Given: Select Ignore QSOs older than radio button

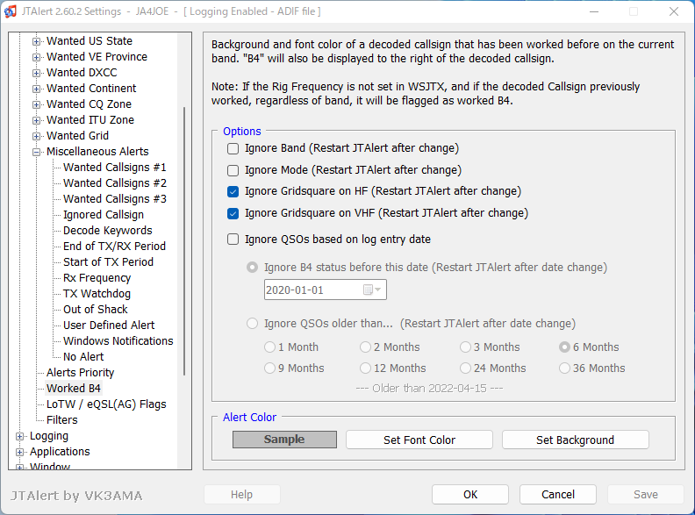Looking at the screenshot, I should [252, 323].
